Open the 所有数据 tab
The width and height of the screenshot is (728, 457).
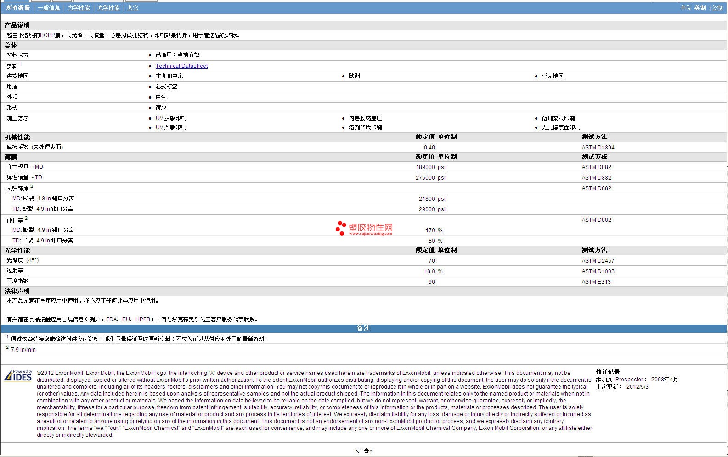point(18,8)
